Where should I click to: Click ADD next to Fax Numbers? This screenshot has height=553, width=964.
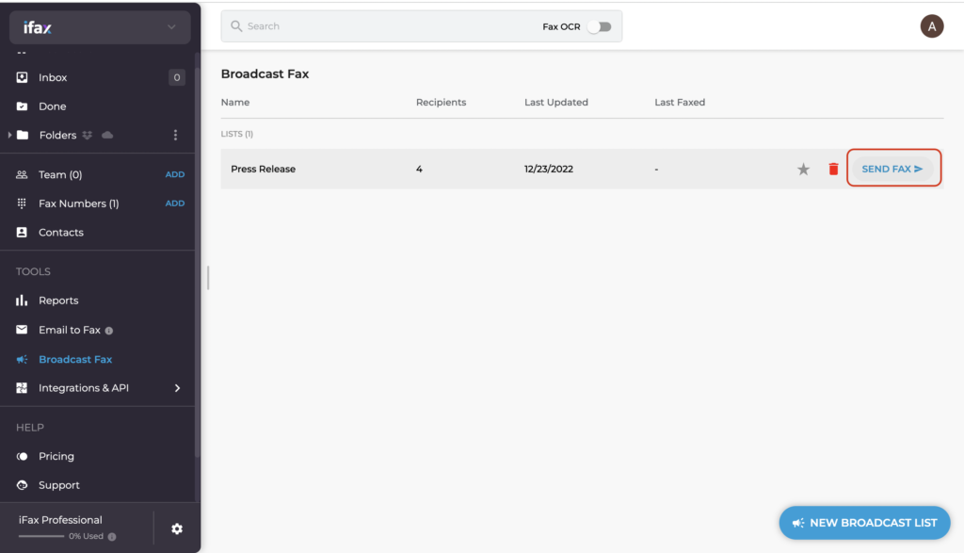(x=174, y=203)
